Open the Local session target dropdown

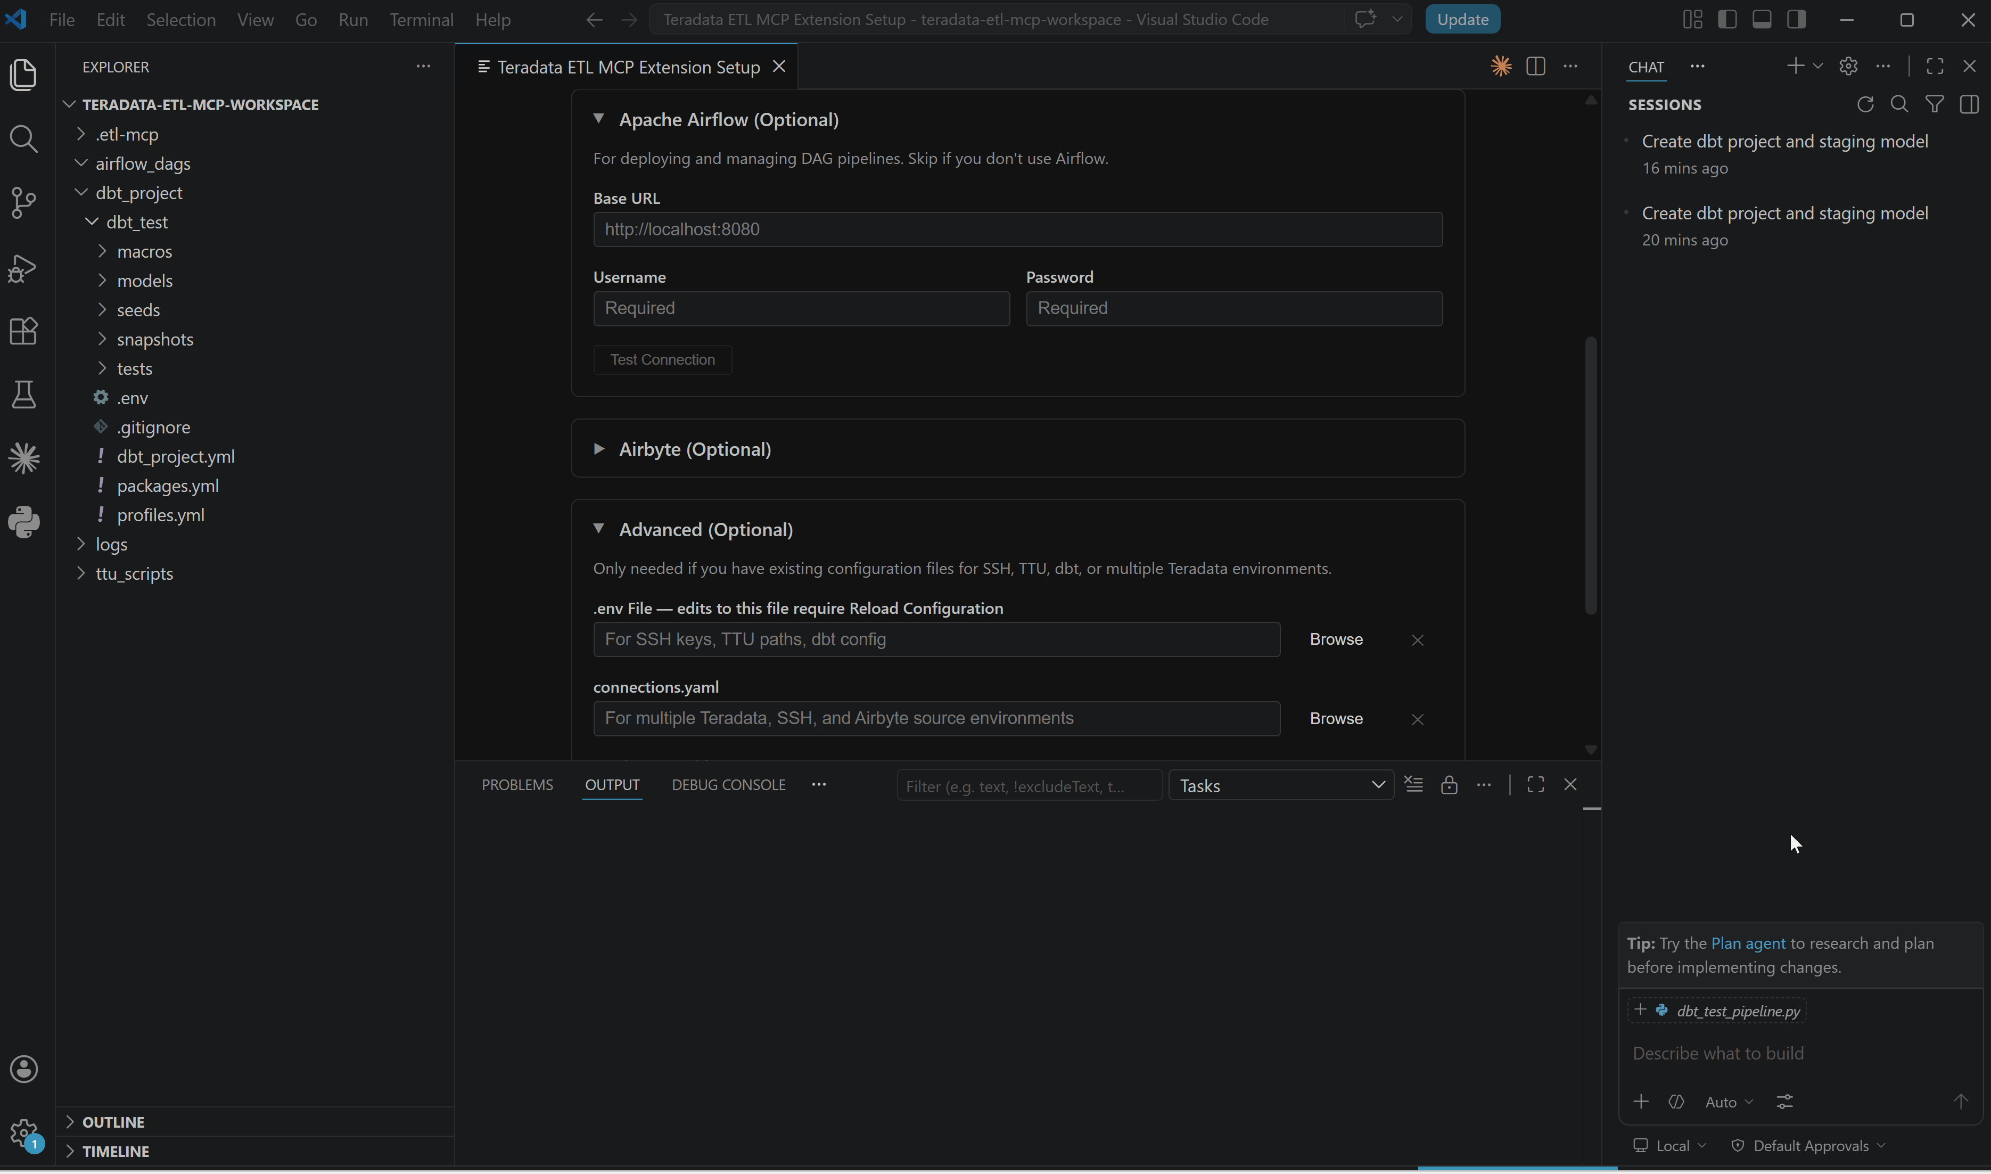click(x=1670, y=1146)
